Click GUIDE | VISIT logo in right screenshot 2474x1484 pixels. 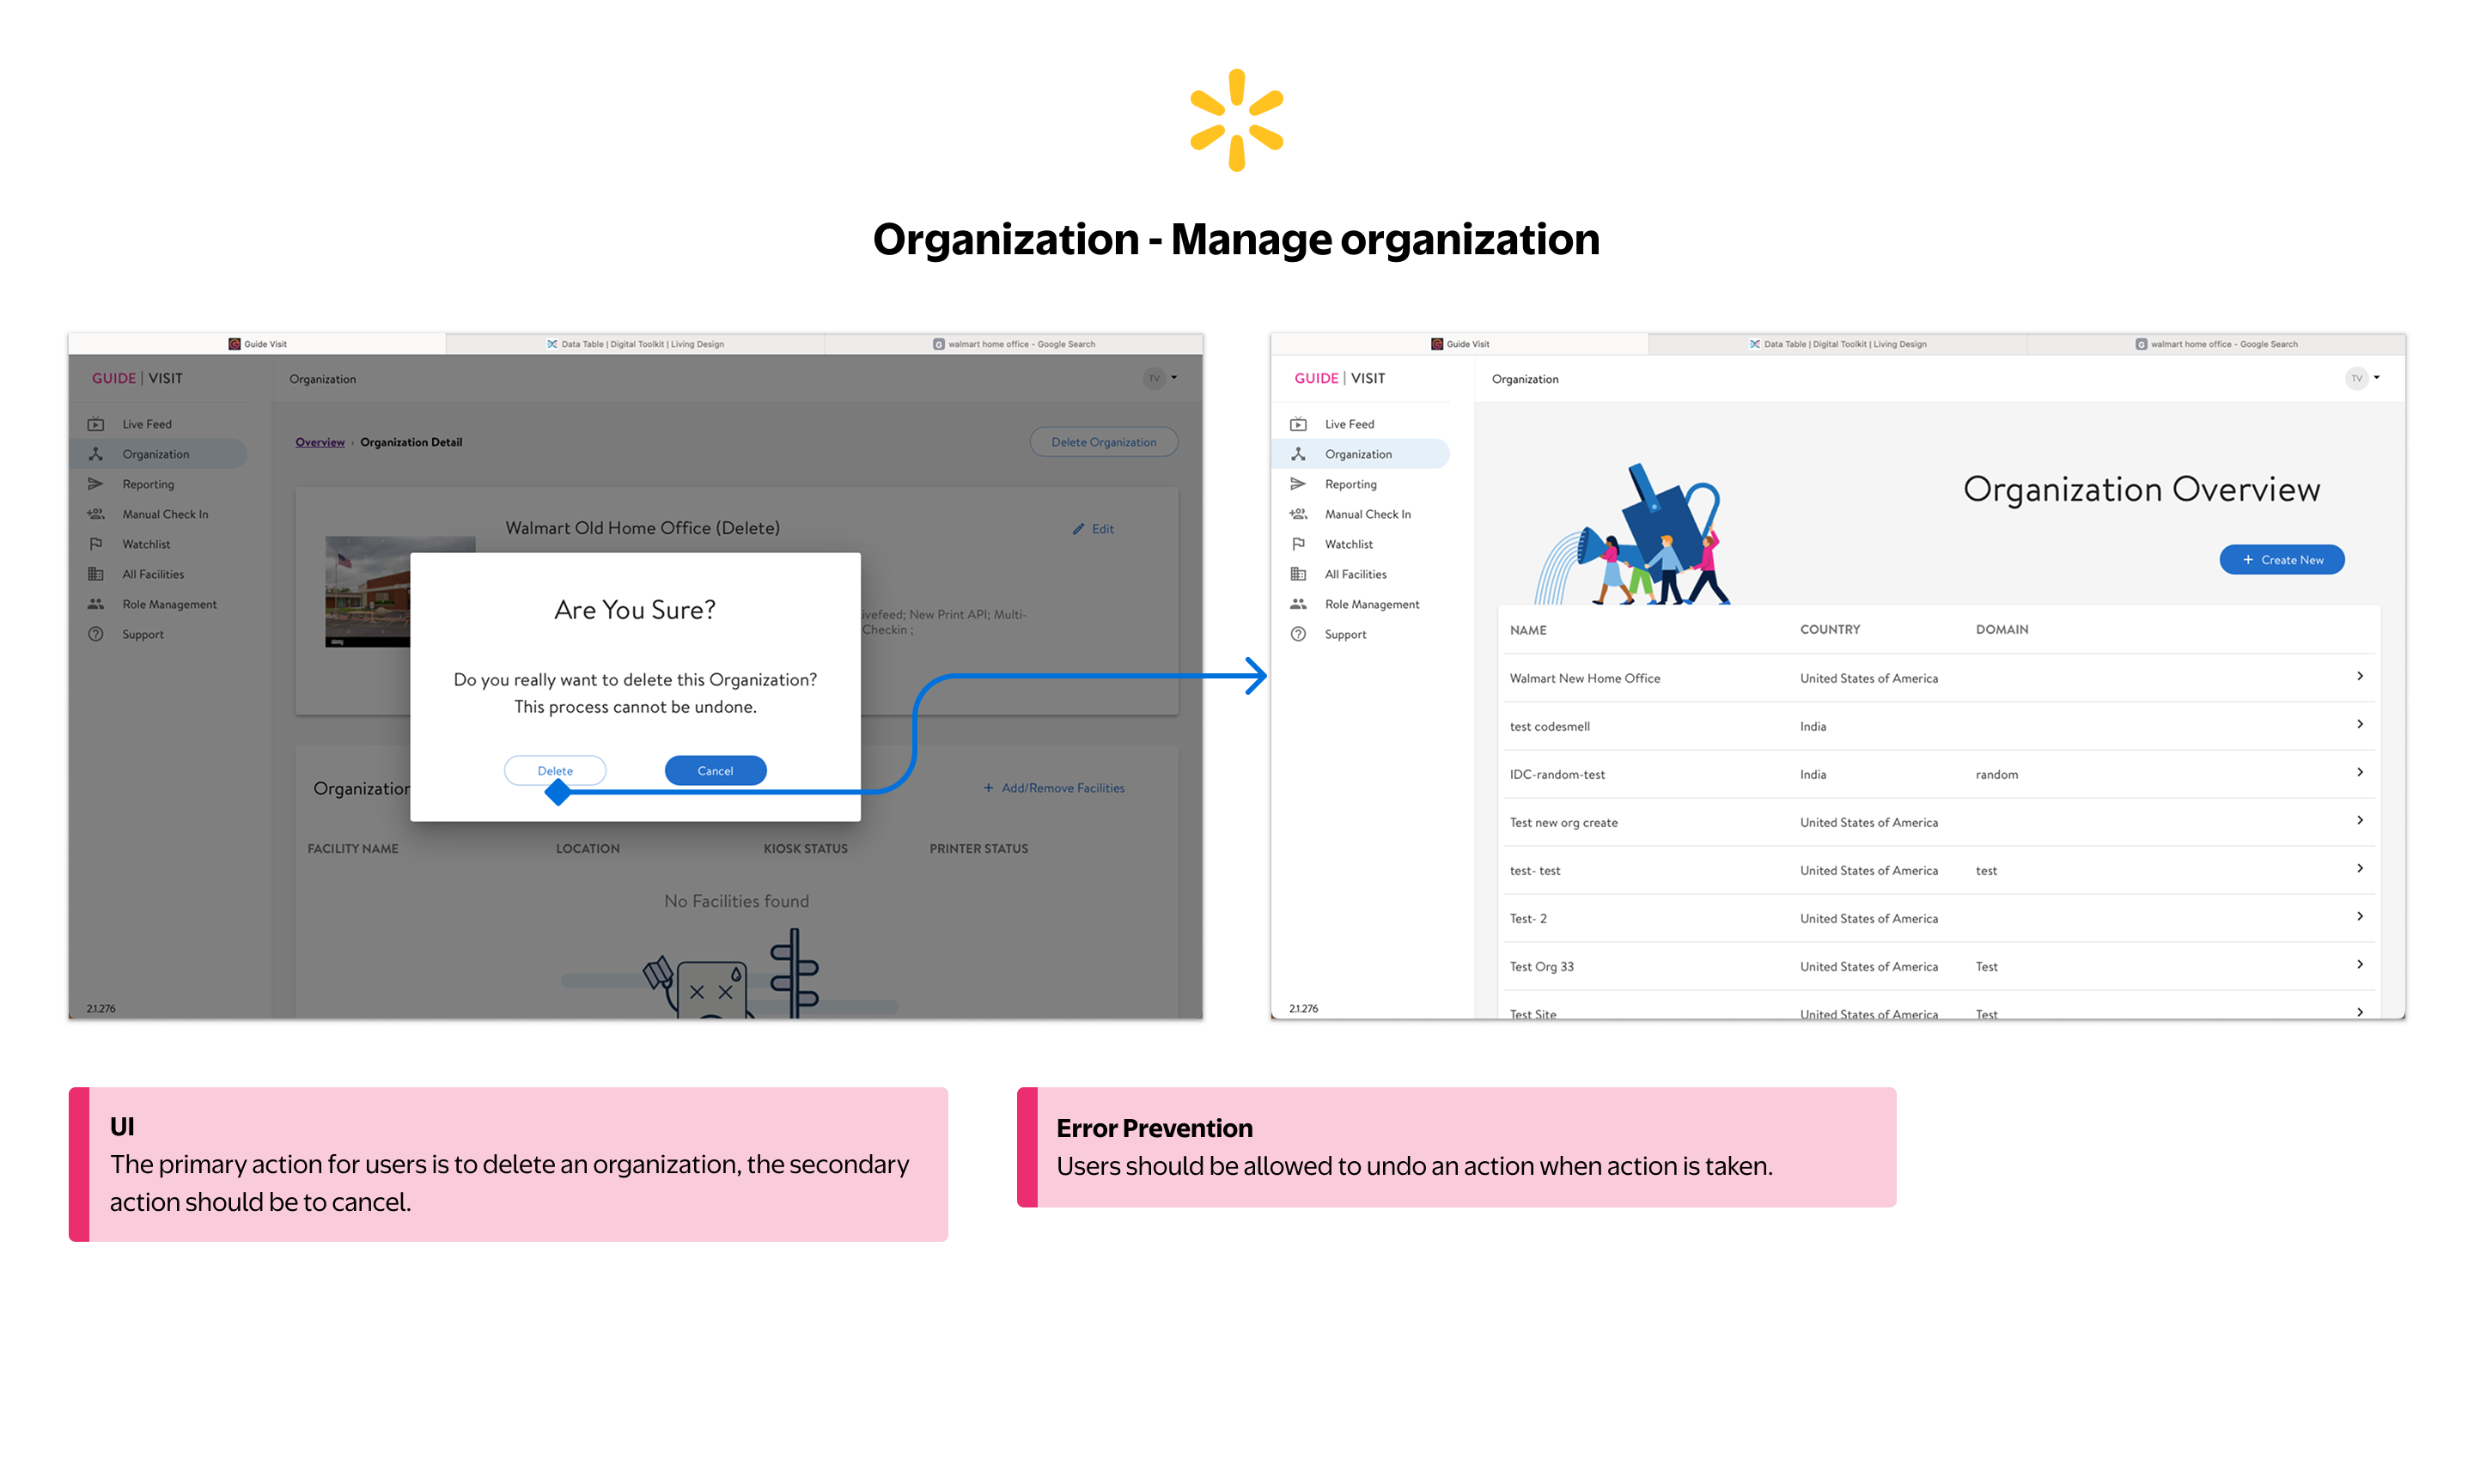pyautogui.click(x=1339, y=378)
